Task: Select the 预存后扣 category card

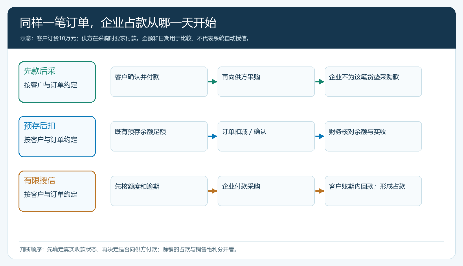Action: (x=57, y=136)
